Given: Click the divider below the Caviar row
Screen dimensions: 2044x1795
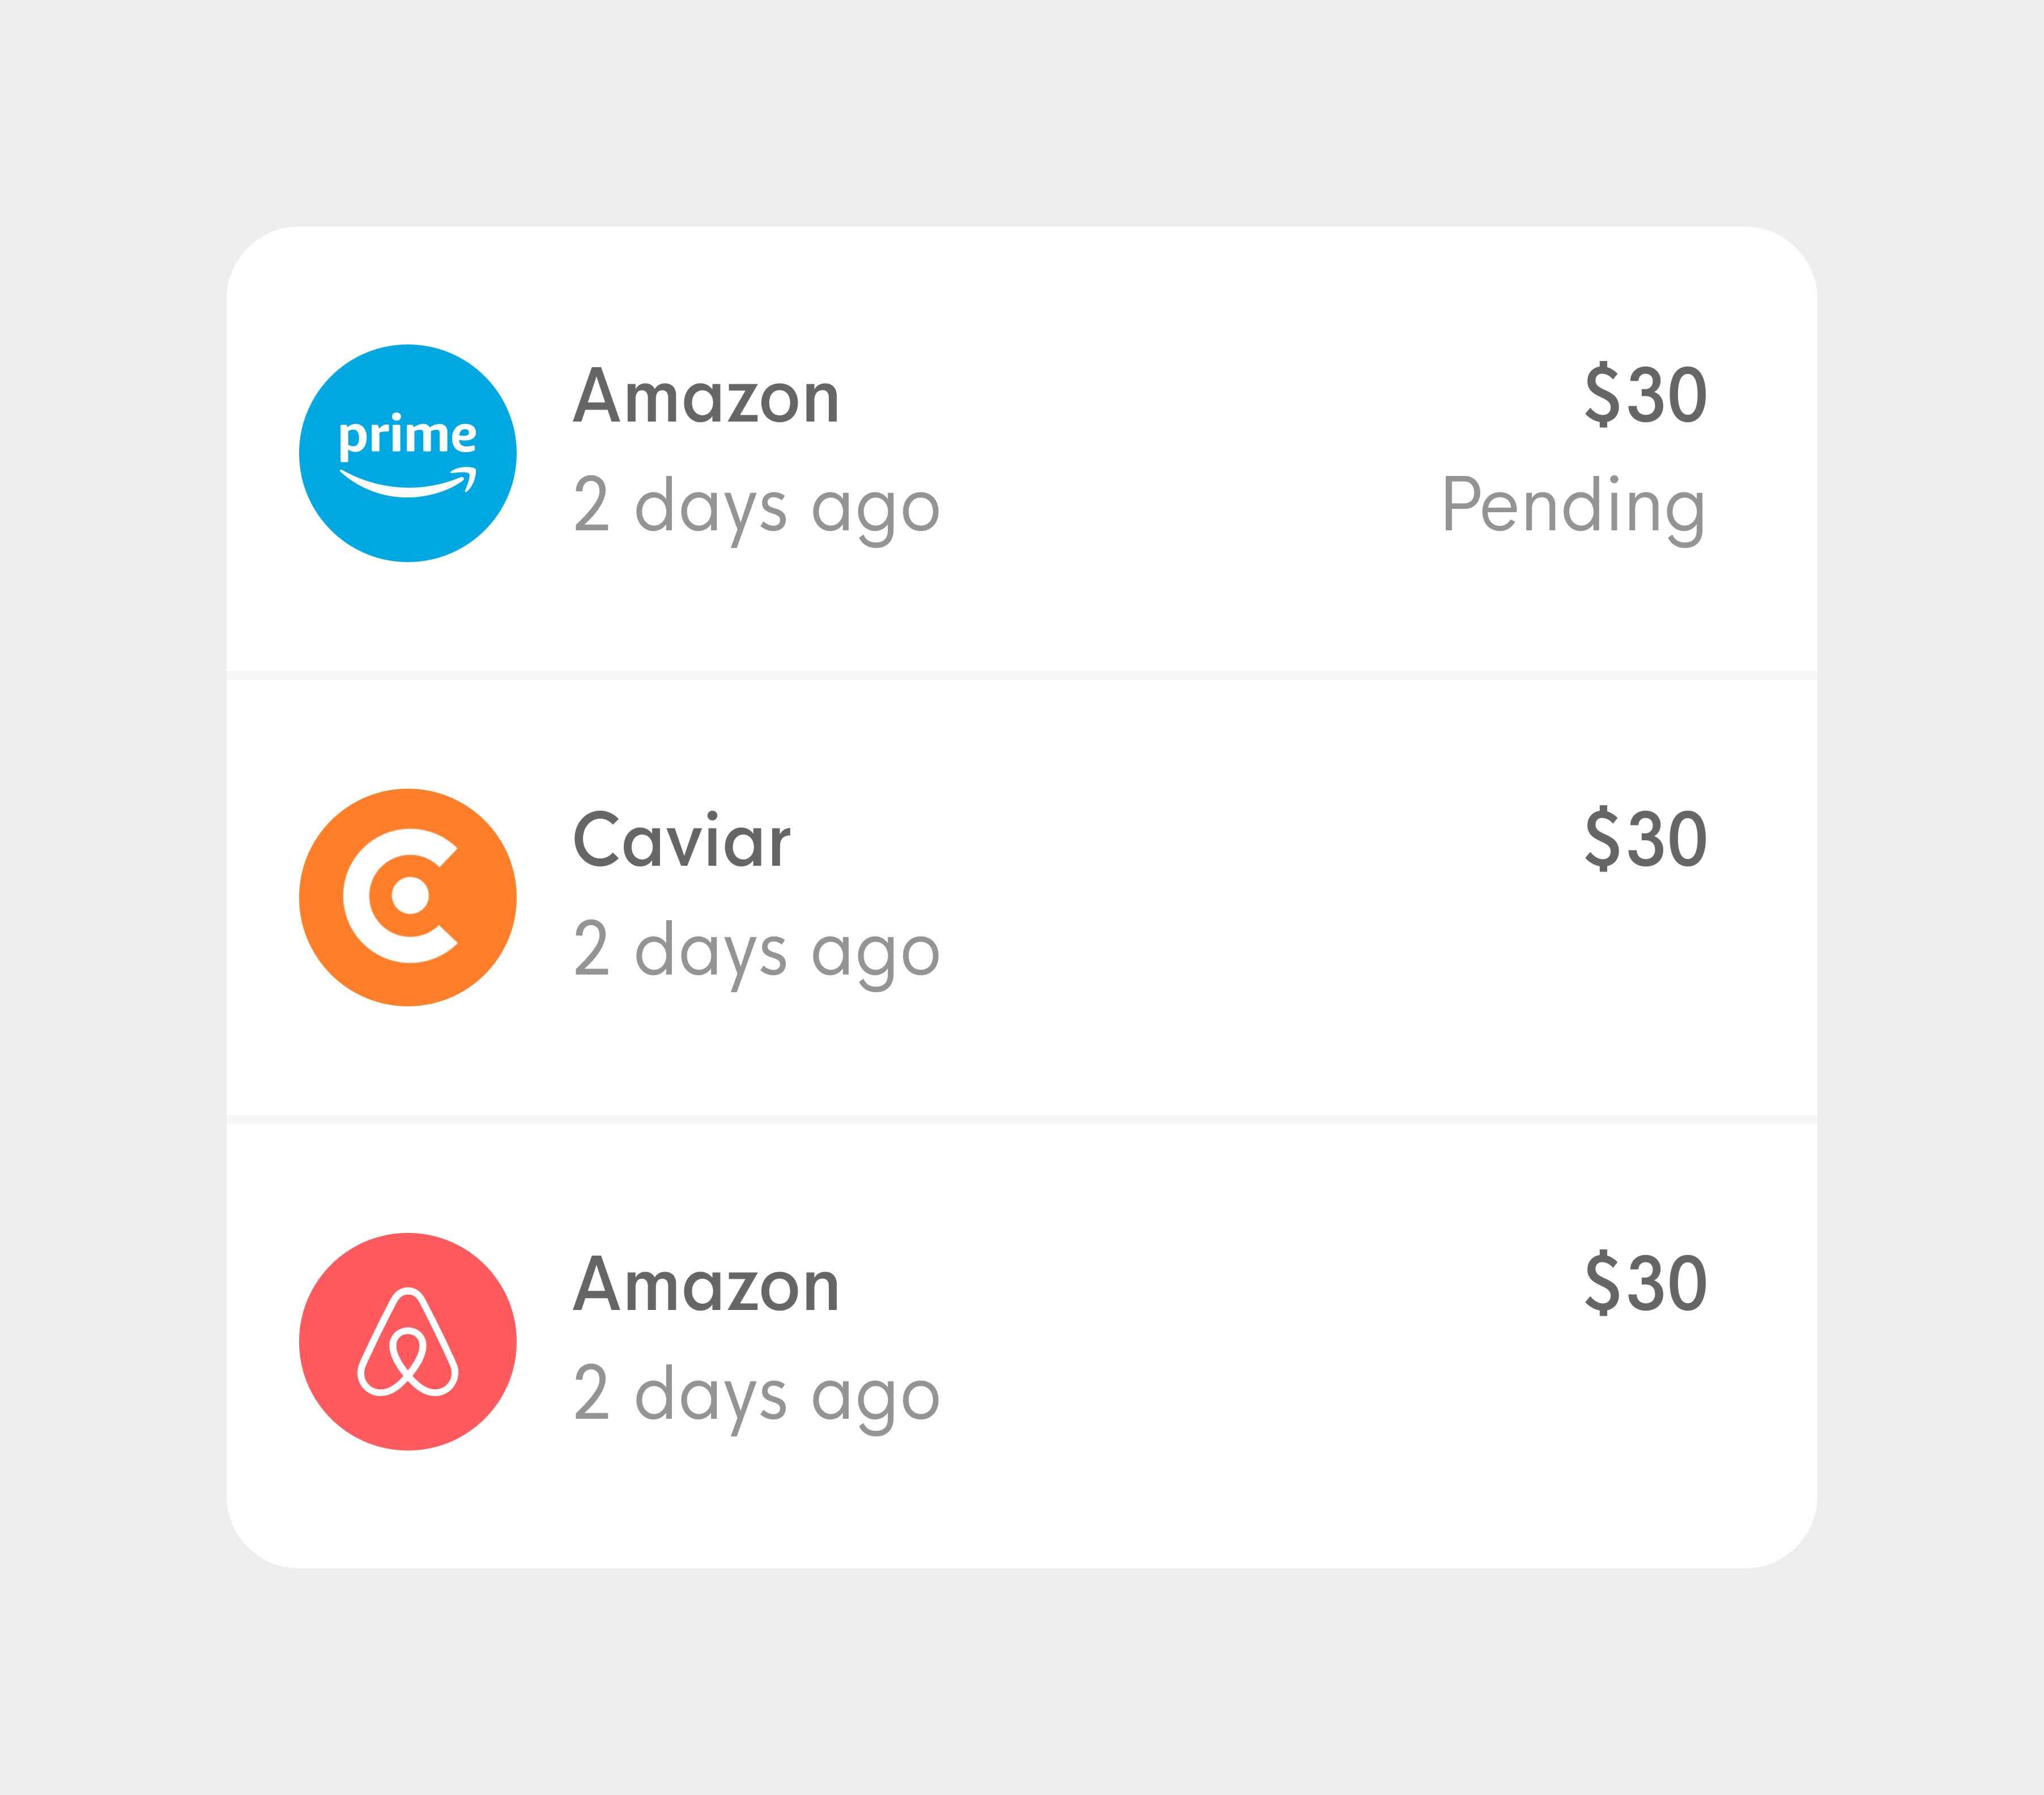Looking at the screenshot, I should [x=1022, y=1119].
